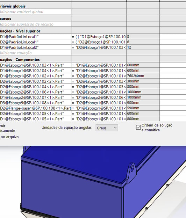
Task: Click the '590mm' evaluated value cell
Action: point(143,108)
